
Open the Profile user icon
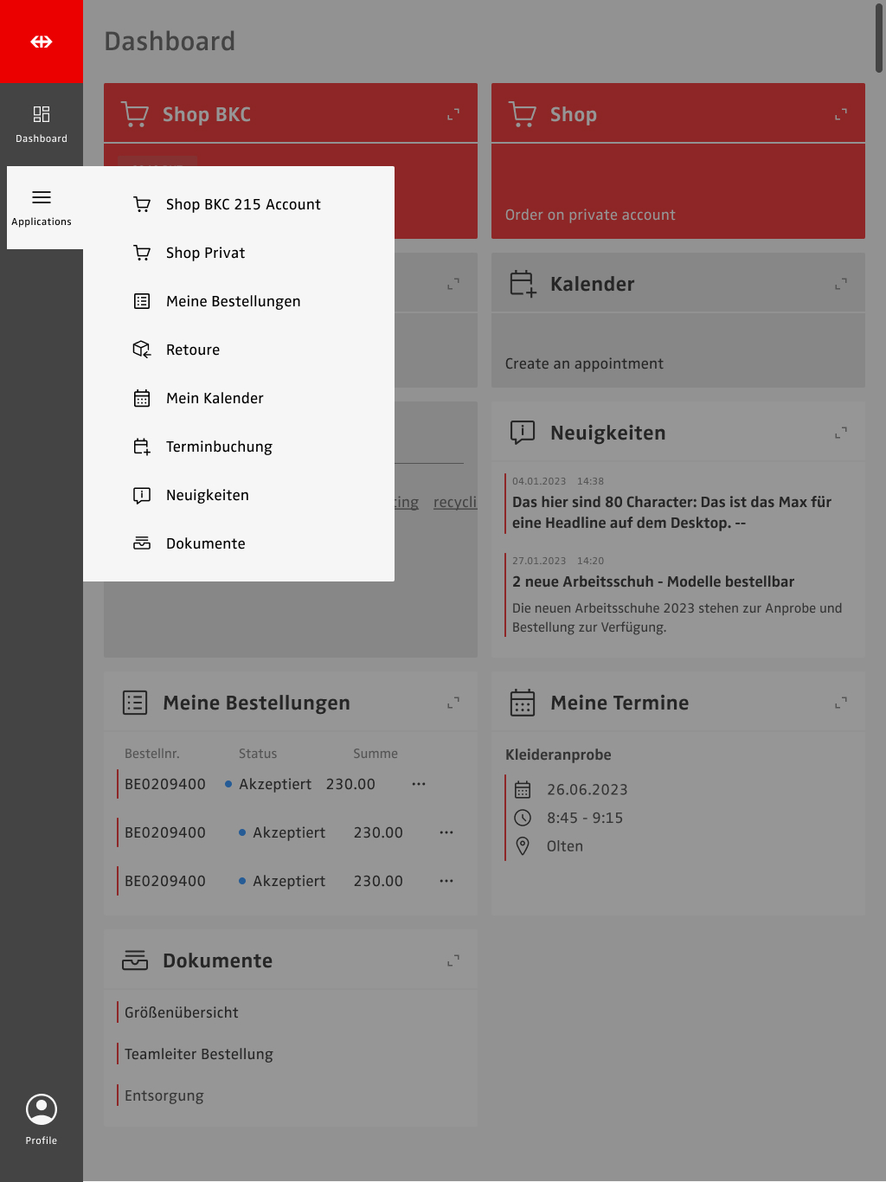click(42, 1109)
